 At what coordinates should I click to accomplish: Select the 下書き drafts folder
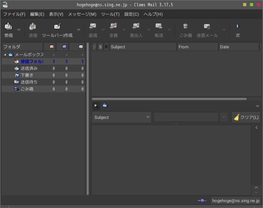(x=43, y=75)
